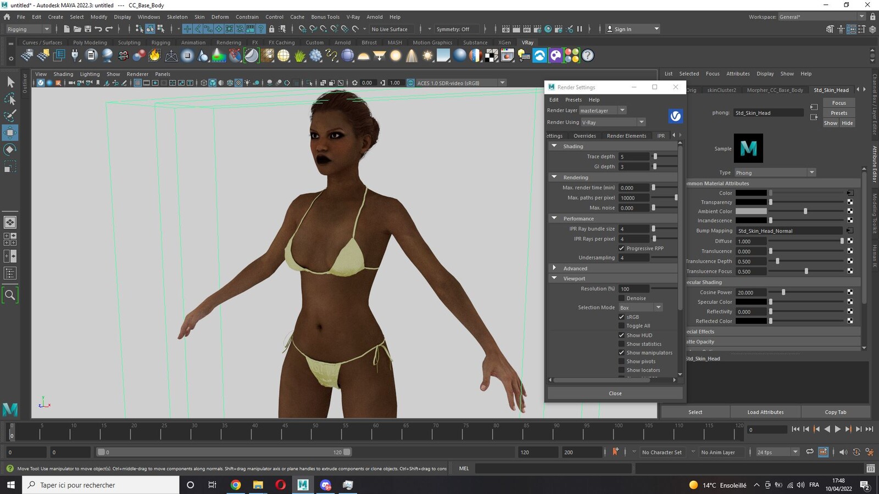
Task: Select the Rotate tool in toolbox
Action: pos(10,149)
